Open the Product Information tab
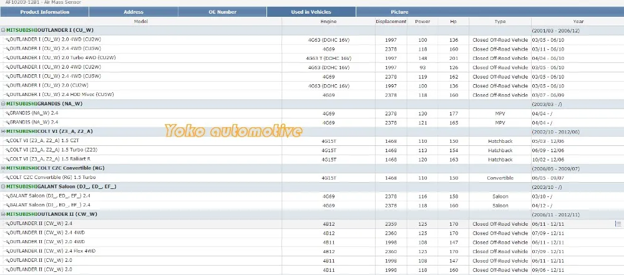 click(44, 12)
